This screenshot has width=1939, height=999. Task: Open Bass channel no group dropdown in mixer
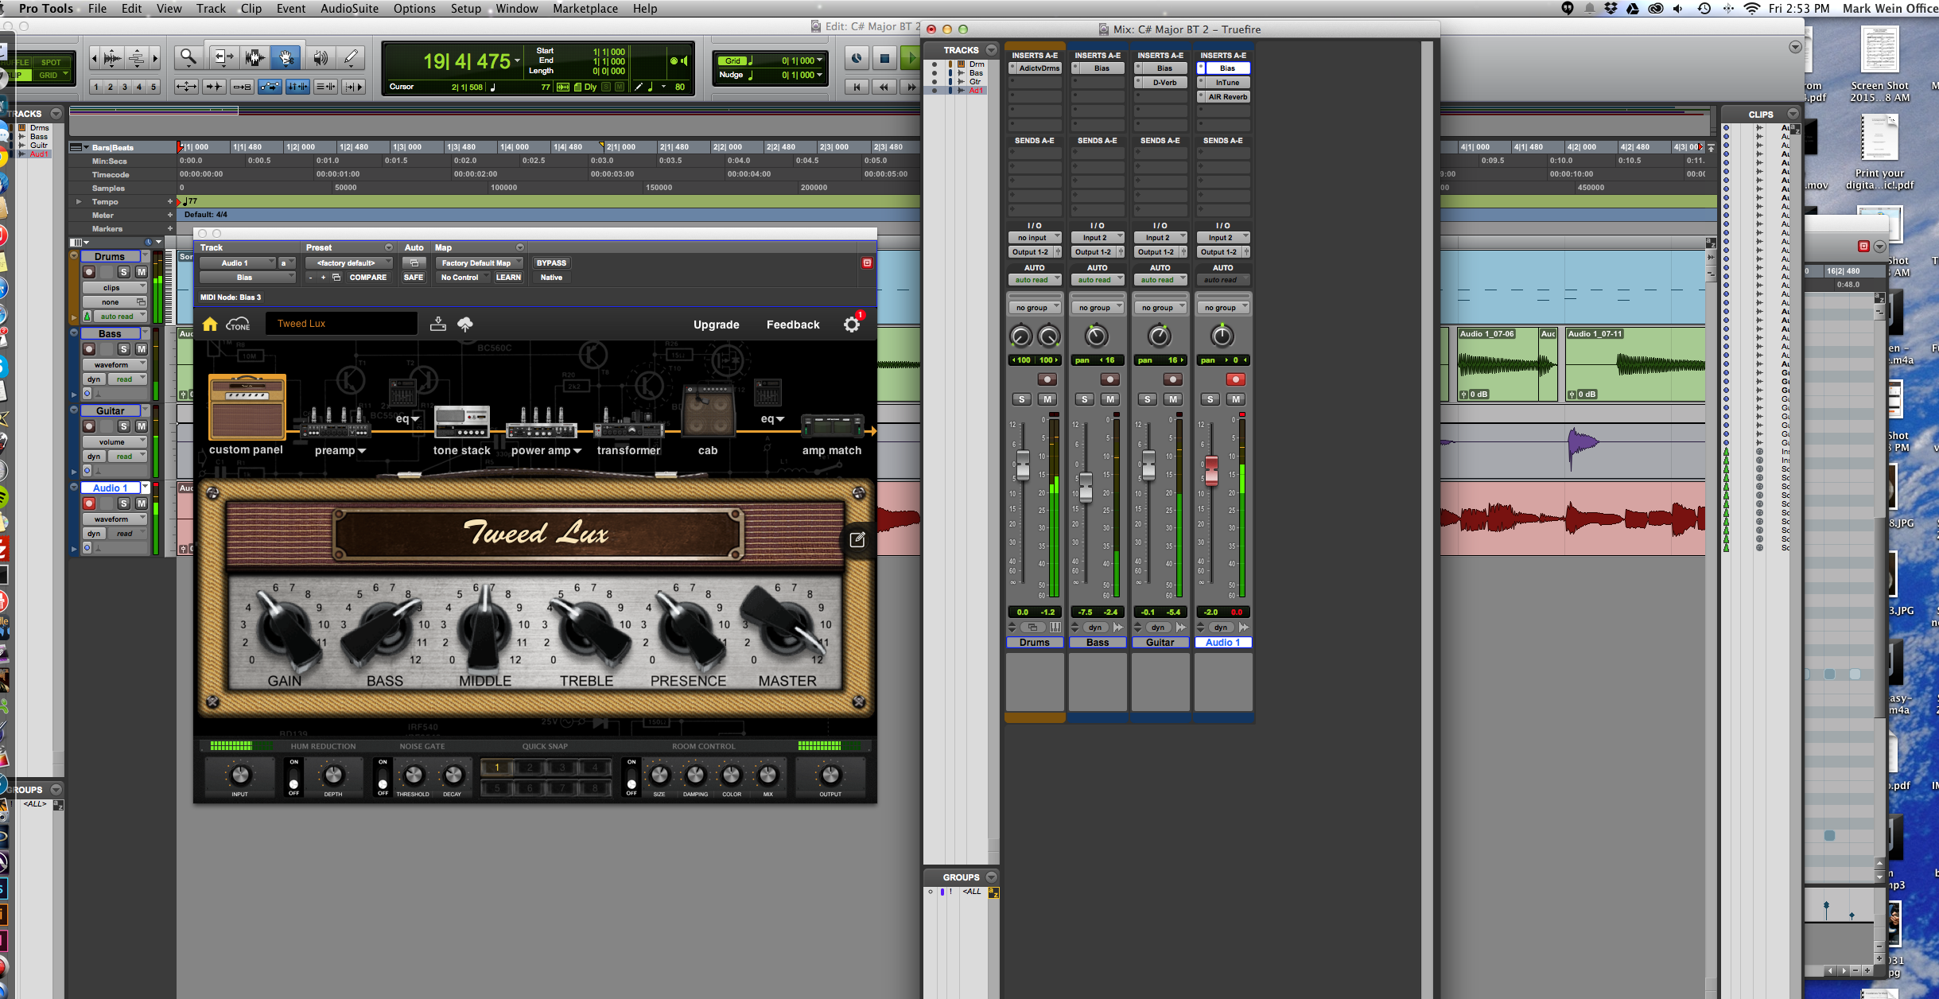click(x=1098, y=308)
